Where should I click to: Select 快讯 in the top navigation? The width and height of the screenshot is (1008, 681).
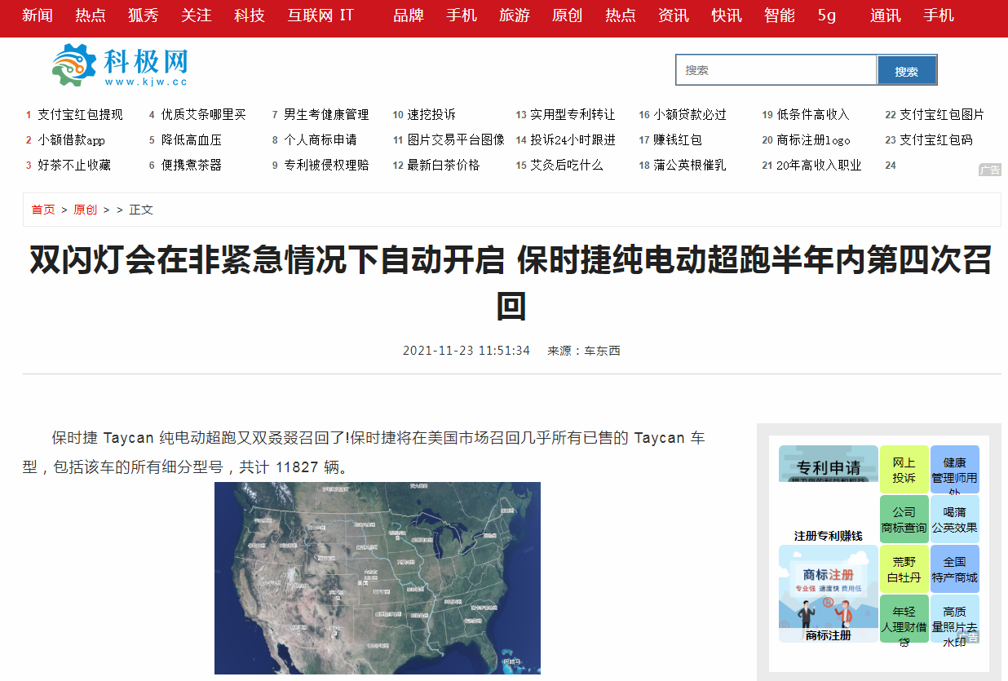point(727,15)
